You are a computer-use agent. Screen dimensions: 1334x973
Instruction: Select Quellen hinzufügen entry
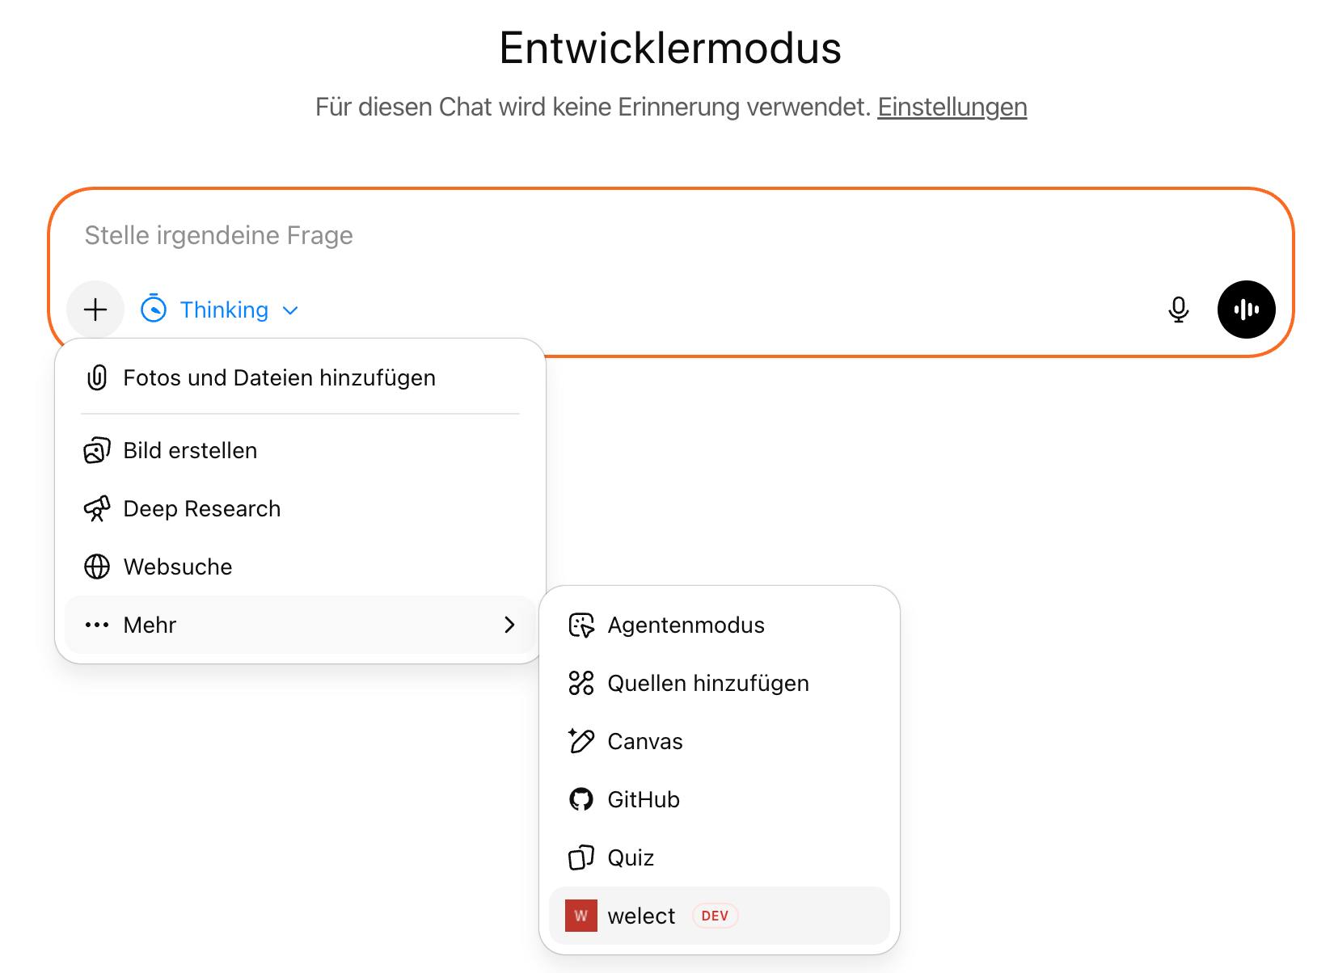coord(707,683)
